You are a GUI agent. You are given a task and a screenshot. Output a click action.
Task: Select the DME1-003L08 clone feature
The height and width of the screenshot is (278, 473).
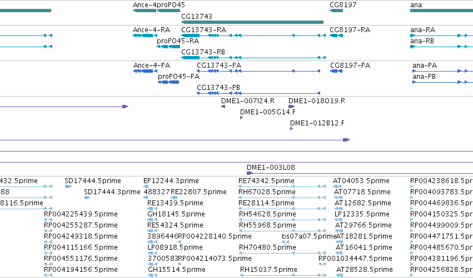360,173
